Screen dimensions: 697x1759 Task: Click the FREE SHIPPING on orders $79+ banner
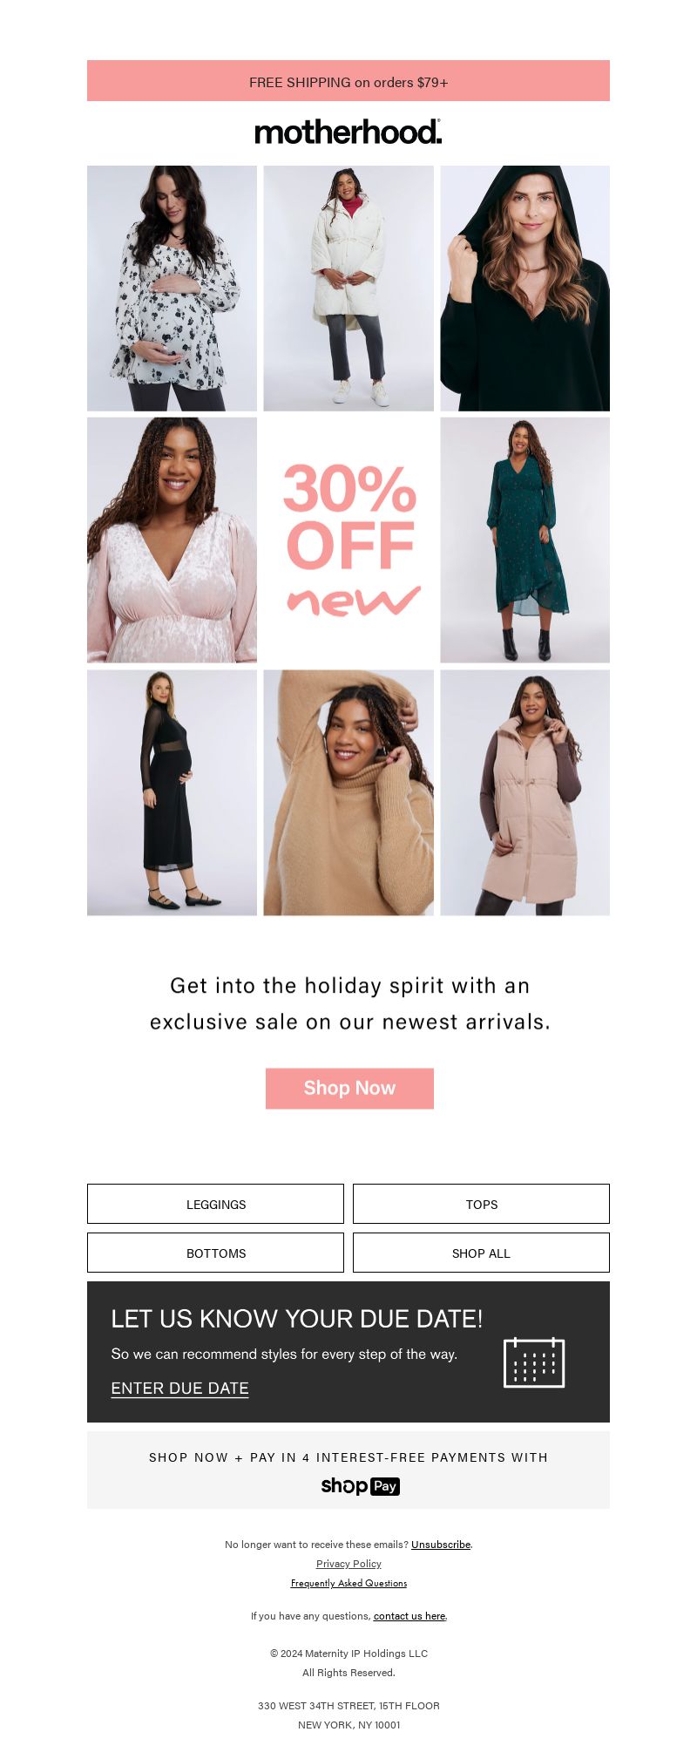click(348, 81)
